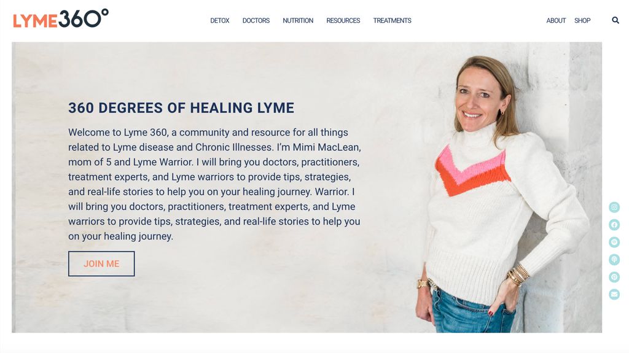Screen dimensions: 629x353
Task: Go to the Shop page
Action: [x=582, y=20]
